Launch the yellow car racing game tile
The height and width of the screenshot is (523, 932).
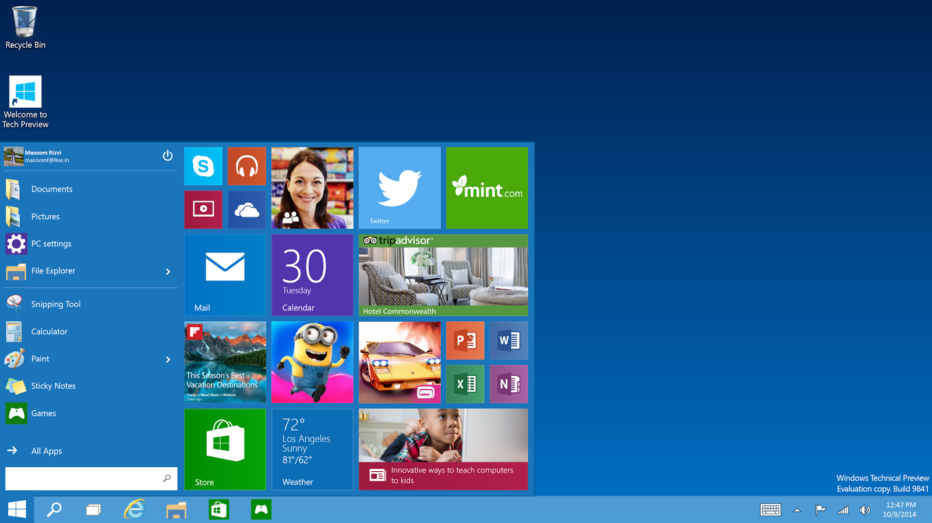tap(400, 362)
